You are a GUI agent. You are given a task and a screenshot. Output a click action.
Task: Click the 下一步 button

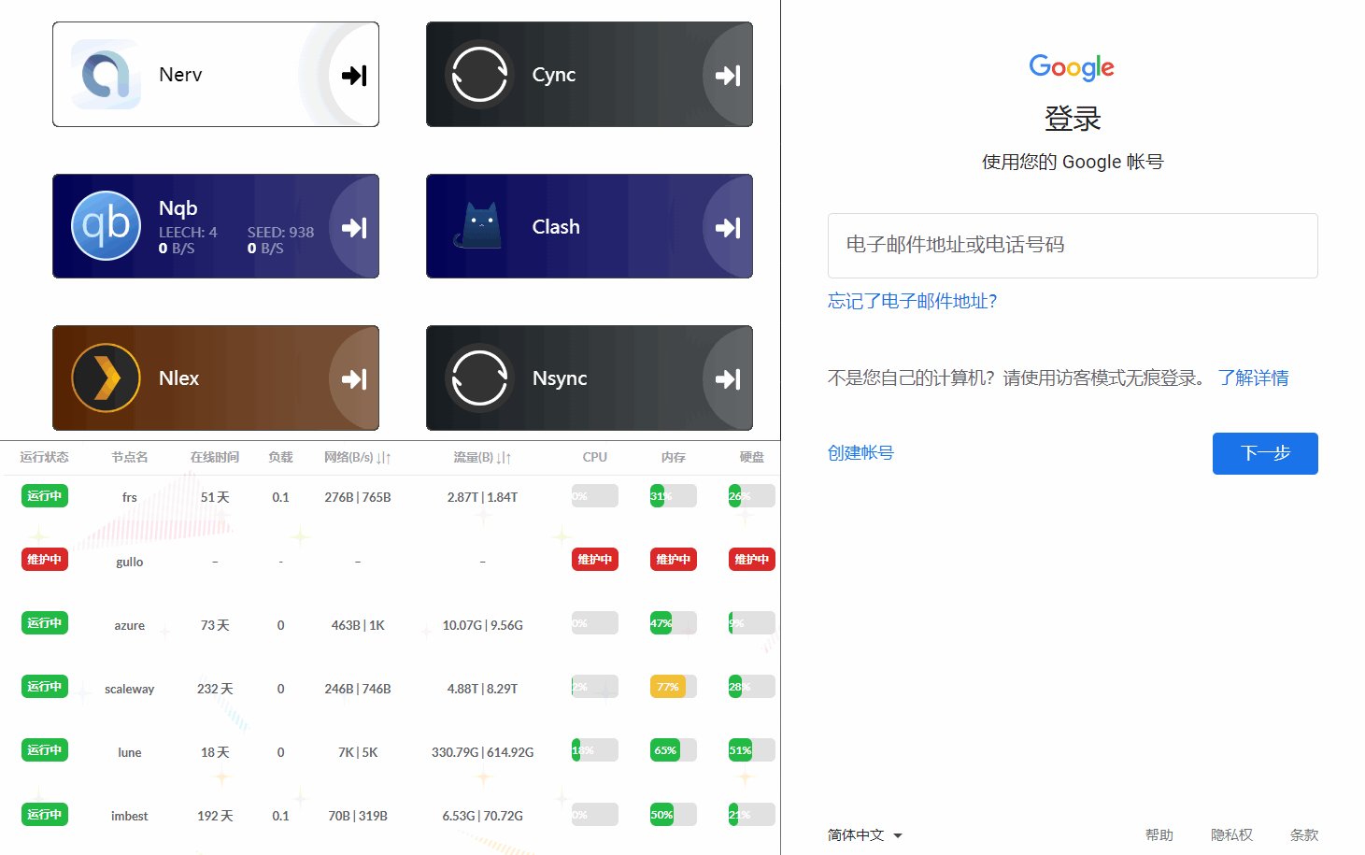1265,453
